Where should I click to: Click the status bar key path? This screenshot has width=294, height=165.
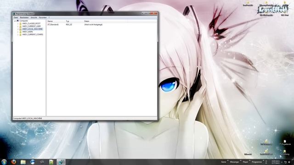pyautogui.click(x=28, y=118)
